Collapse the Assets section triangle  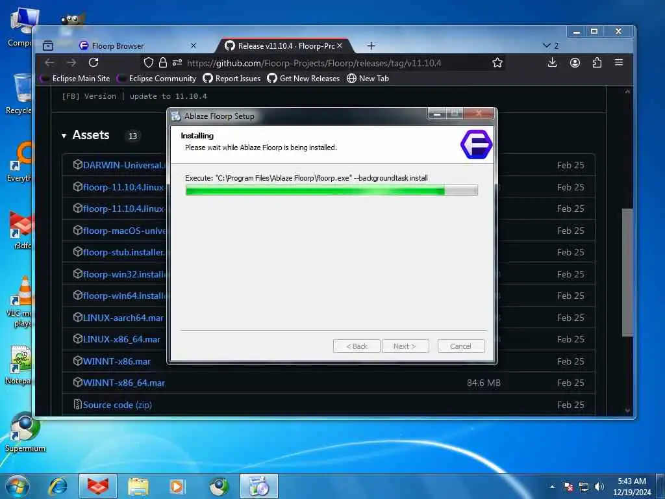point(64,136)
